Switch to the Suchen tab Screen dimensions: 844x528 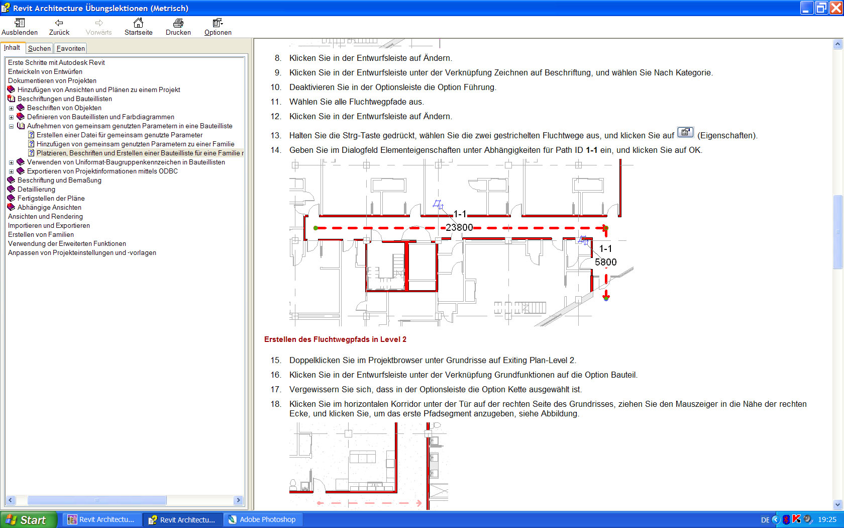39,48
